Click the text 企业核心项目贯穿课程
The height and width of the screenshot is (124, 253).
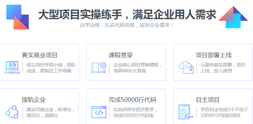click(136, 65)
